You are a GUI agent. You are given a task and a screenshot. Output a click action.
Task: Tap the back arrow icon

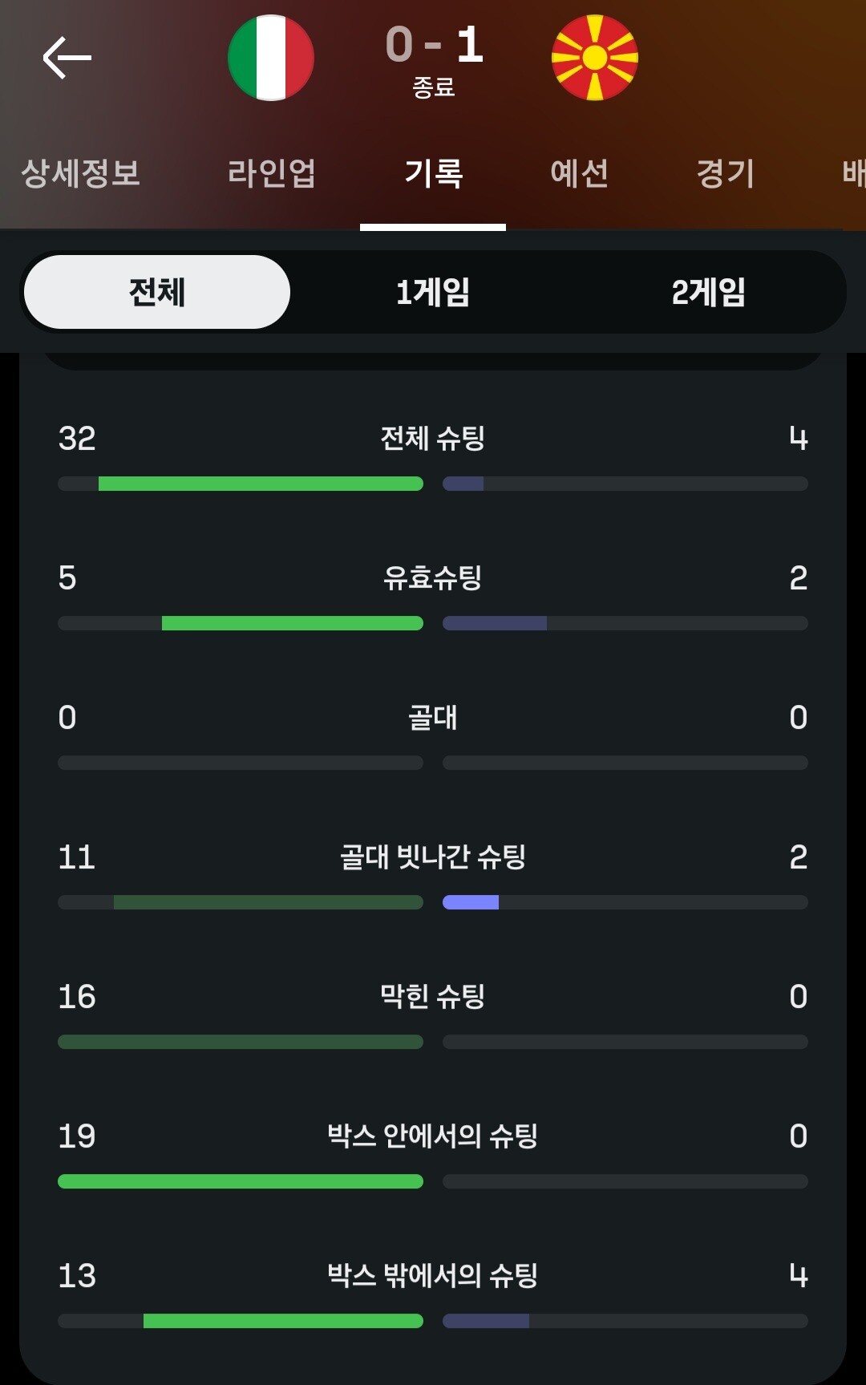[67, 58]
